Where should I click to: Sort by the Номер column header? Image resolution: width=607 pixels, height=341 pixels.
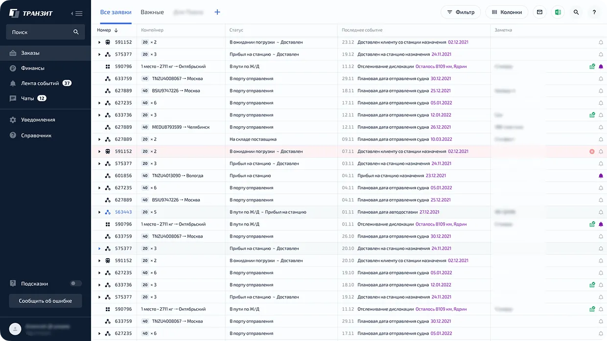click(107, 30)
